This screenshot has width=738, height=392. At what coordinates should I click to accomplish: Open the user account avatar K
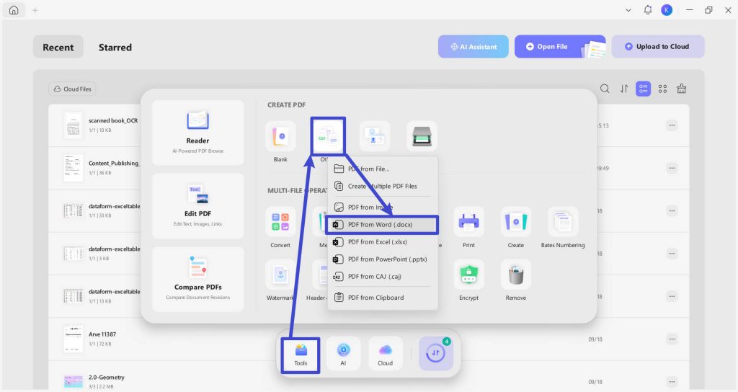tap(667, 10)
